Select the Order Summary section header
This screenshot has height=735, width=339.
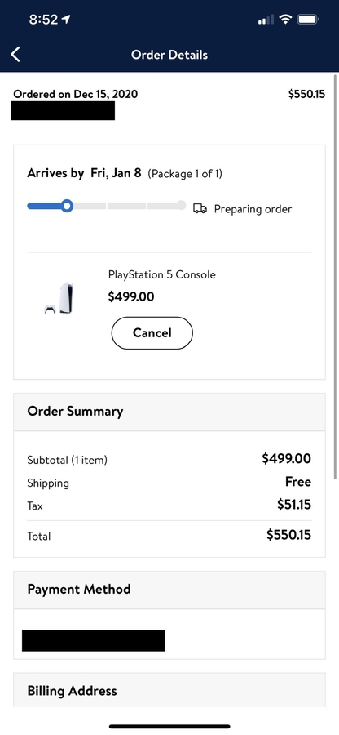(x=169, y=412)
